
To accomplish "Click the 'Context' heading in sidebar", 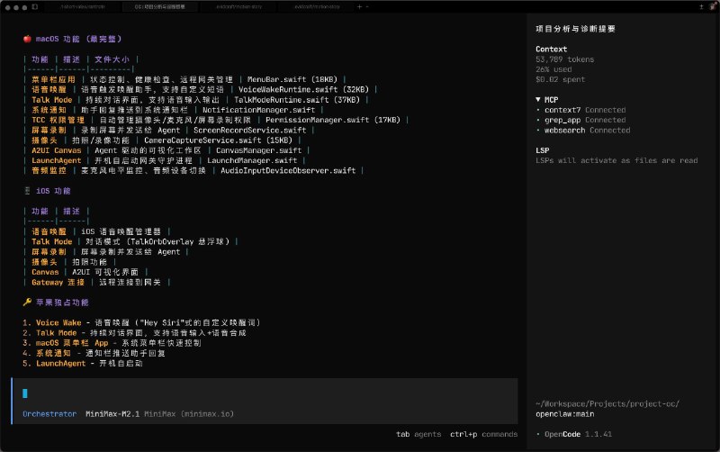I will [x=551, y=50].
